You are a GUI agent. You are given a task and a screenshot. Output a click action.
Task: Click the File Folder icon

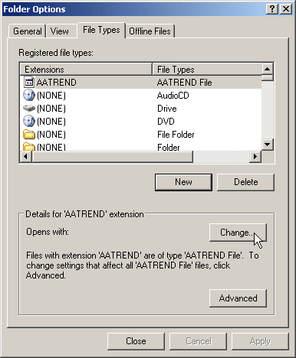tap(29, 134)
